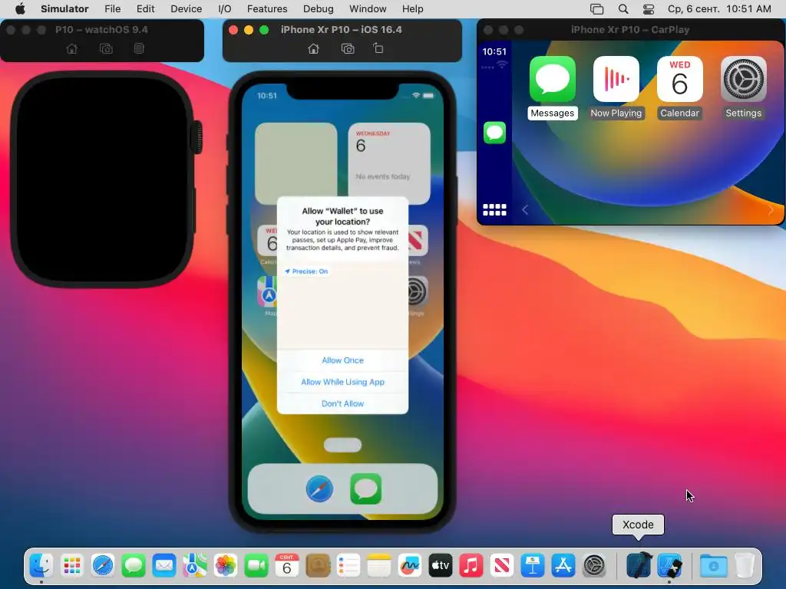Open Messages app in CarPlay grid
The width and height of the screenshot is (786, 589).
[x=553, y=79]
